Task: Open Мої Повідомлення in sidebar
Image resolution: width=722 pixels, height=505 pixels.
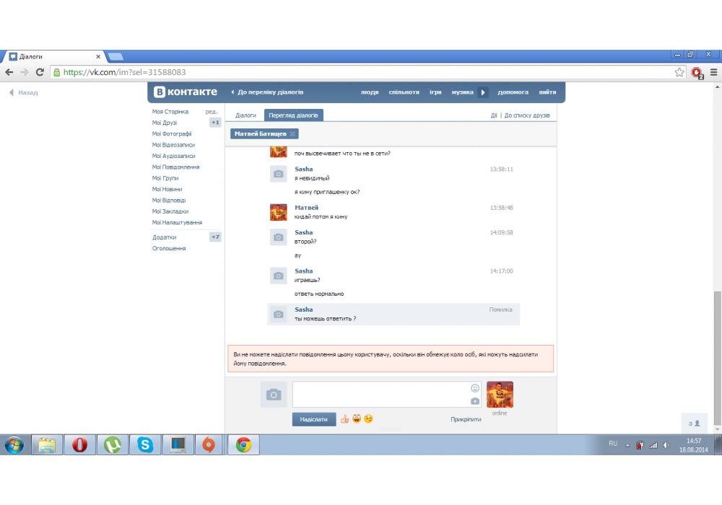Action: 176,167
